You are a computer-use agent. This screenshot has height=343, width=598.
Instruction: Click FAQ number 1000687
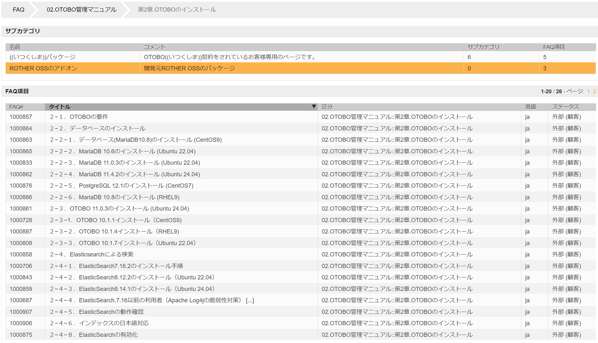pyautogui.click(x=21, y=300)
